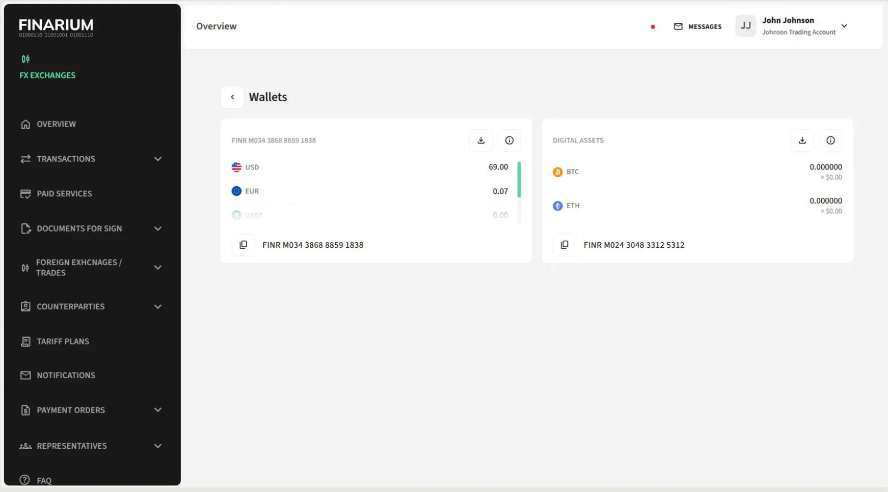Expand the Foreign Exchanges / Trades chevron
888x492 pixels.
click(x=158, y=268)
